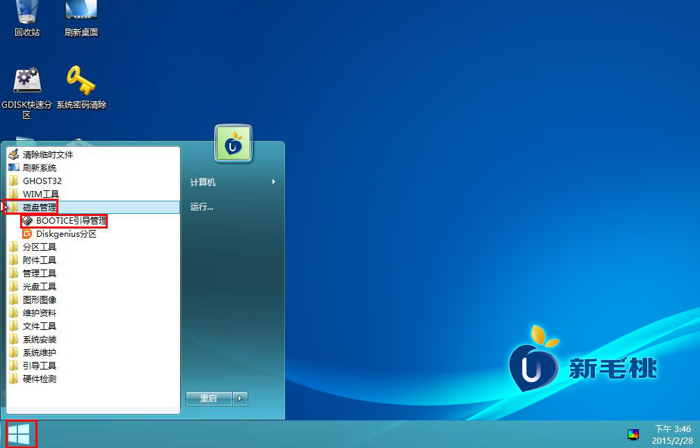Expand the 管理工具 folder
The image size is (700, 448).
click(x=93, y=273)
